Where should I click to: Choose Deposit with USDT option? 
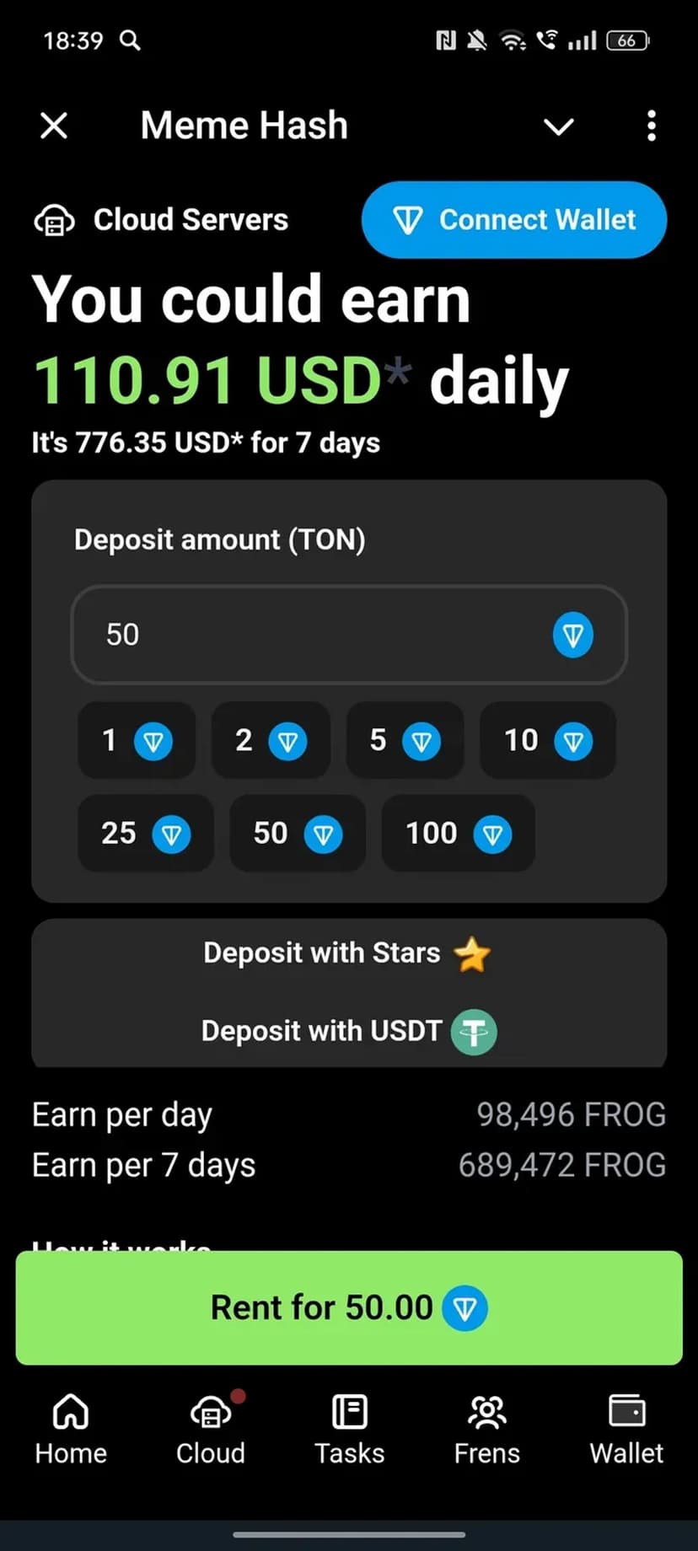(x=347, y=1031)
